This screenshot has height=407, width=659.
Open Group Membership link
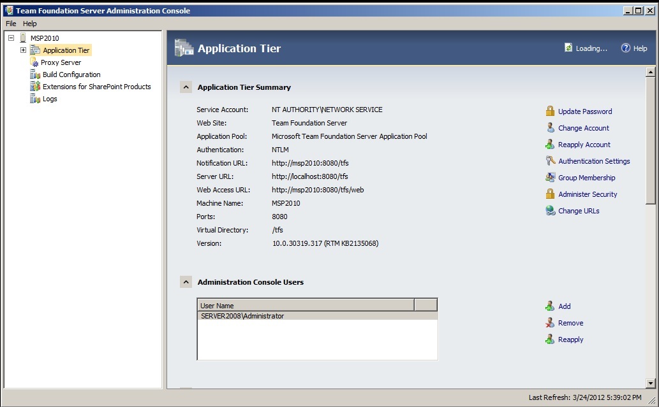click(586, 178)
